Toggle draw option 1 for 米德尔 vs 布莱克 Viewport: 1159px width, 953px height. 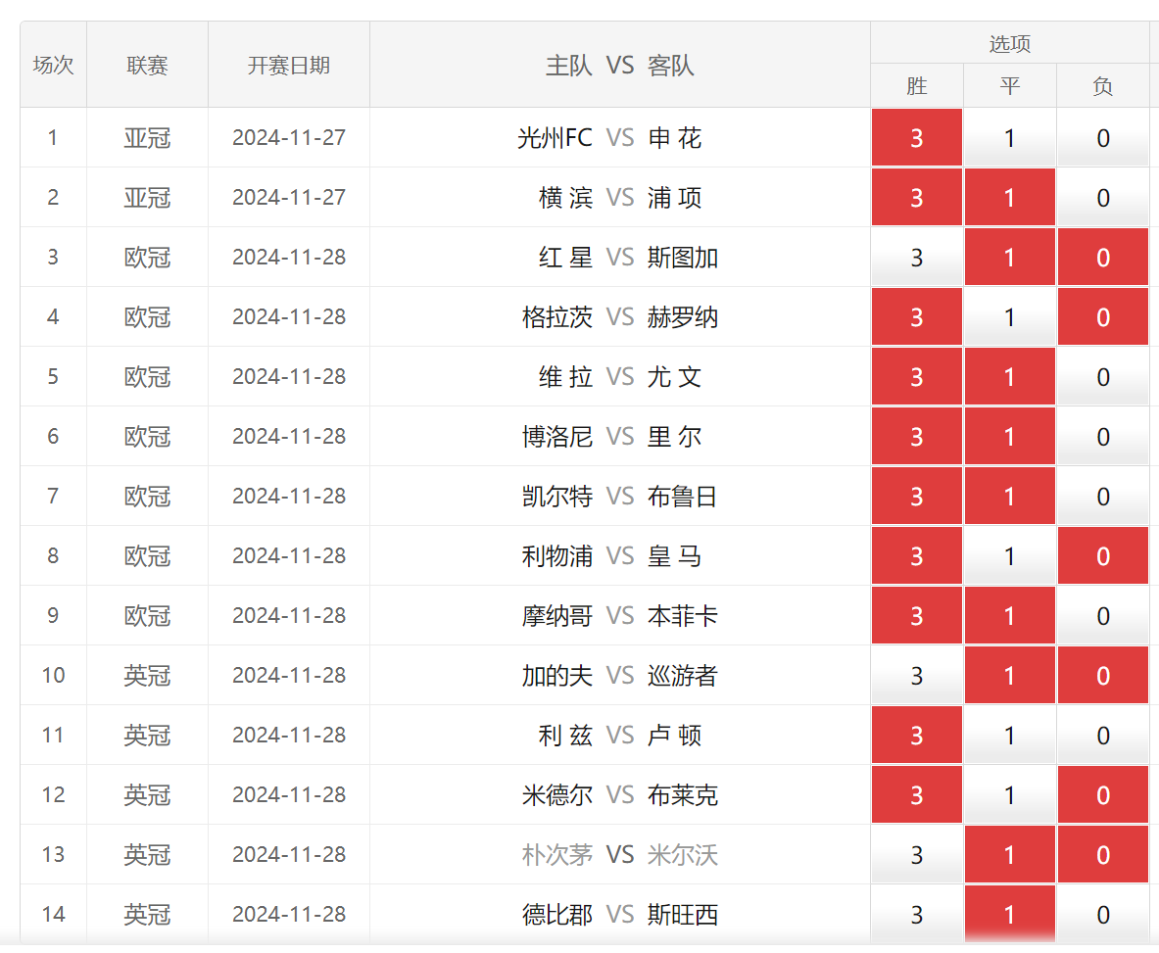(1009, 795)
